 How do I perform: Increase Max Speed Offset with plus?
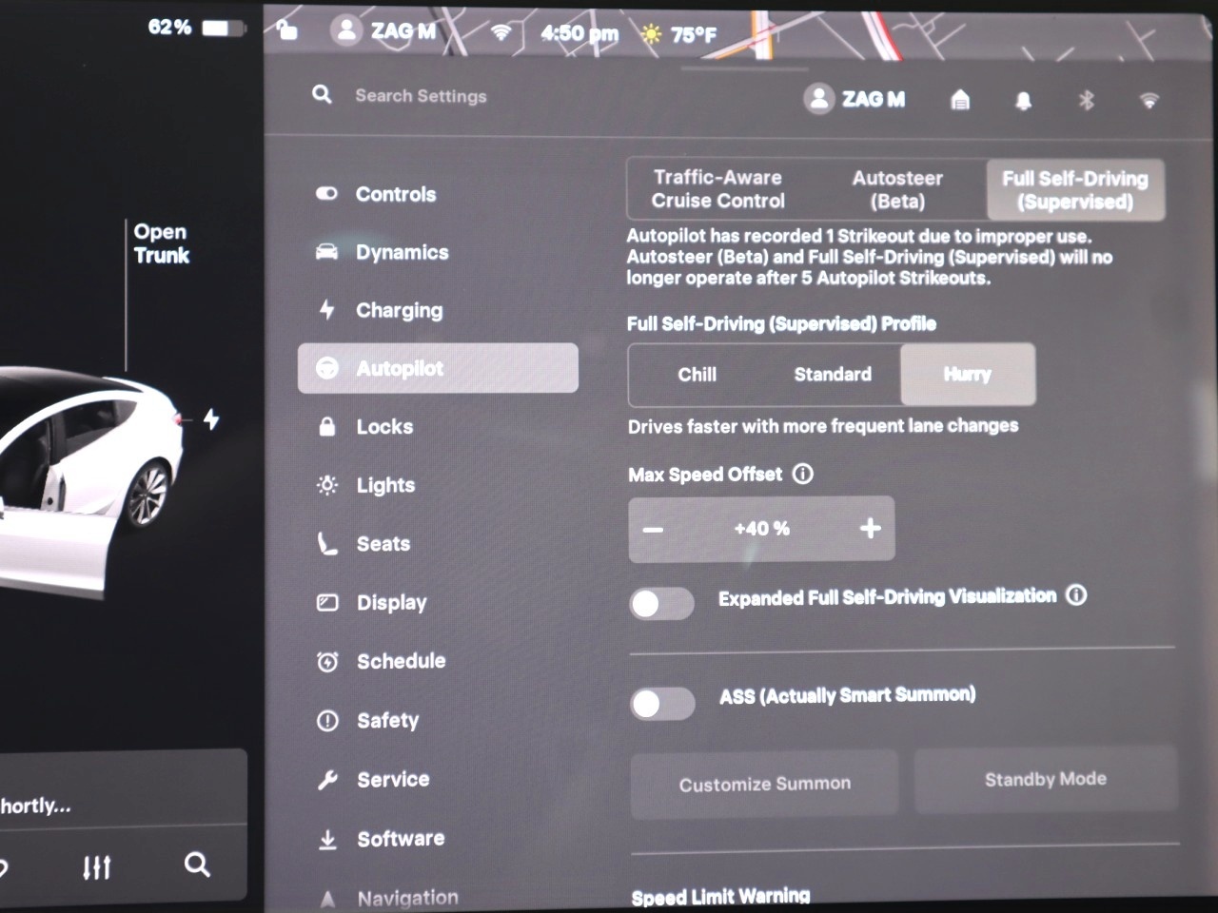pos(870,529)
